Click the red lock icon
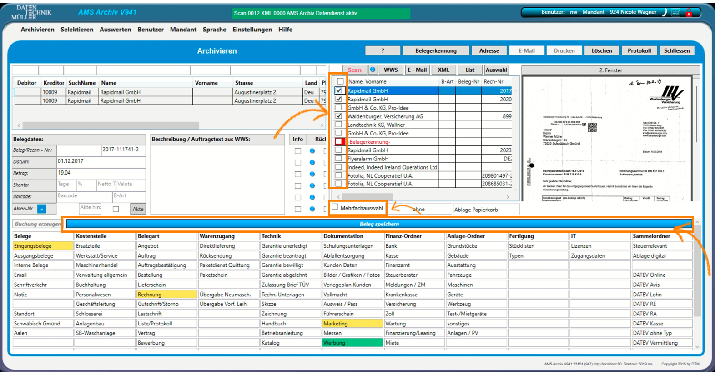 click(689, 13)
